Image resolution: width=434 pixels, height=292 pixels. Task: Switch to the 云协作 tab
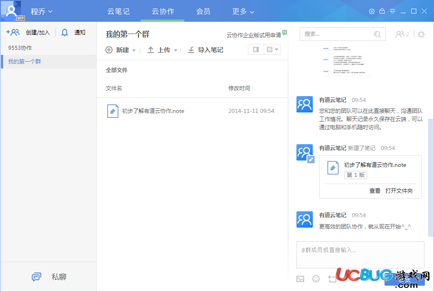click(x=163, y=11)
